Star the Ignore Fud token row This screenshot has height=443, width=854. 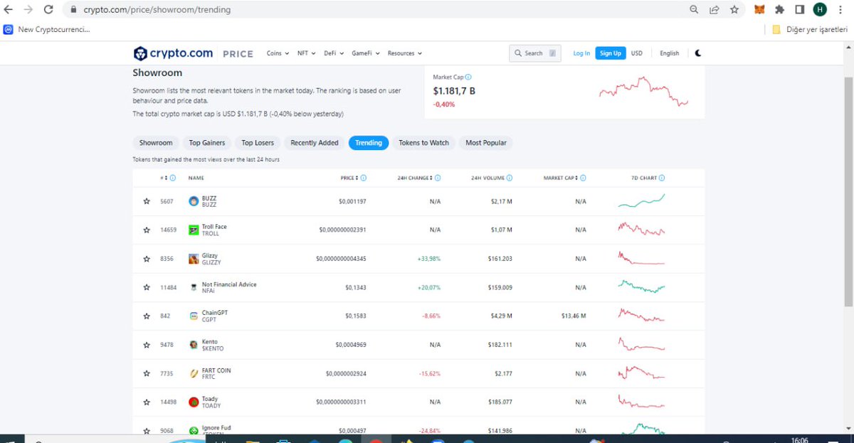tap(147, 430)
